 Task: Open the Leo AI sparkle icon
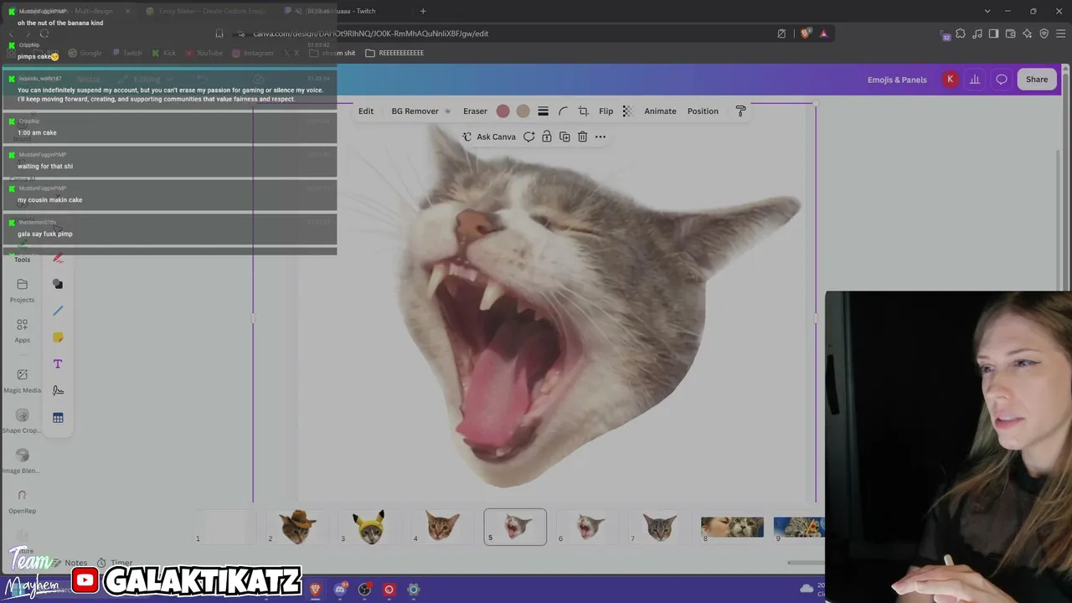point(1027,33)
